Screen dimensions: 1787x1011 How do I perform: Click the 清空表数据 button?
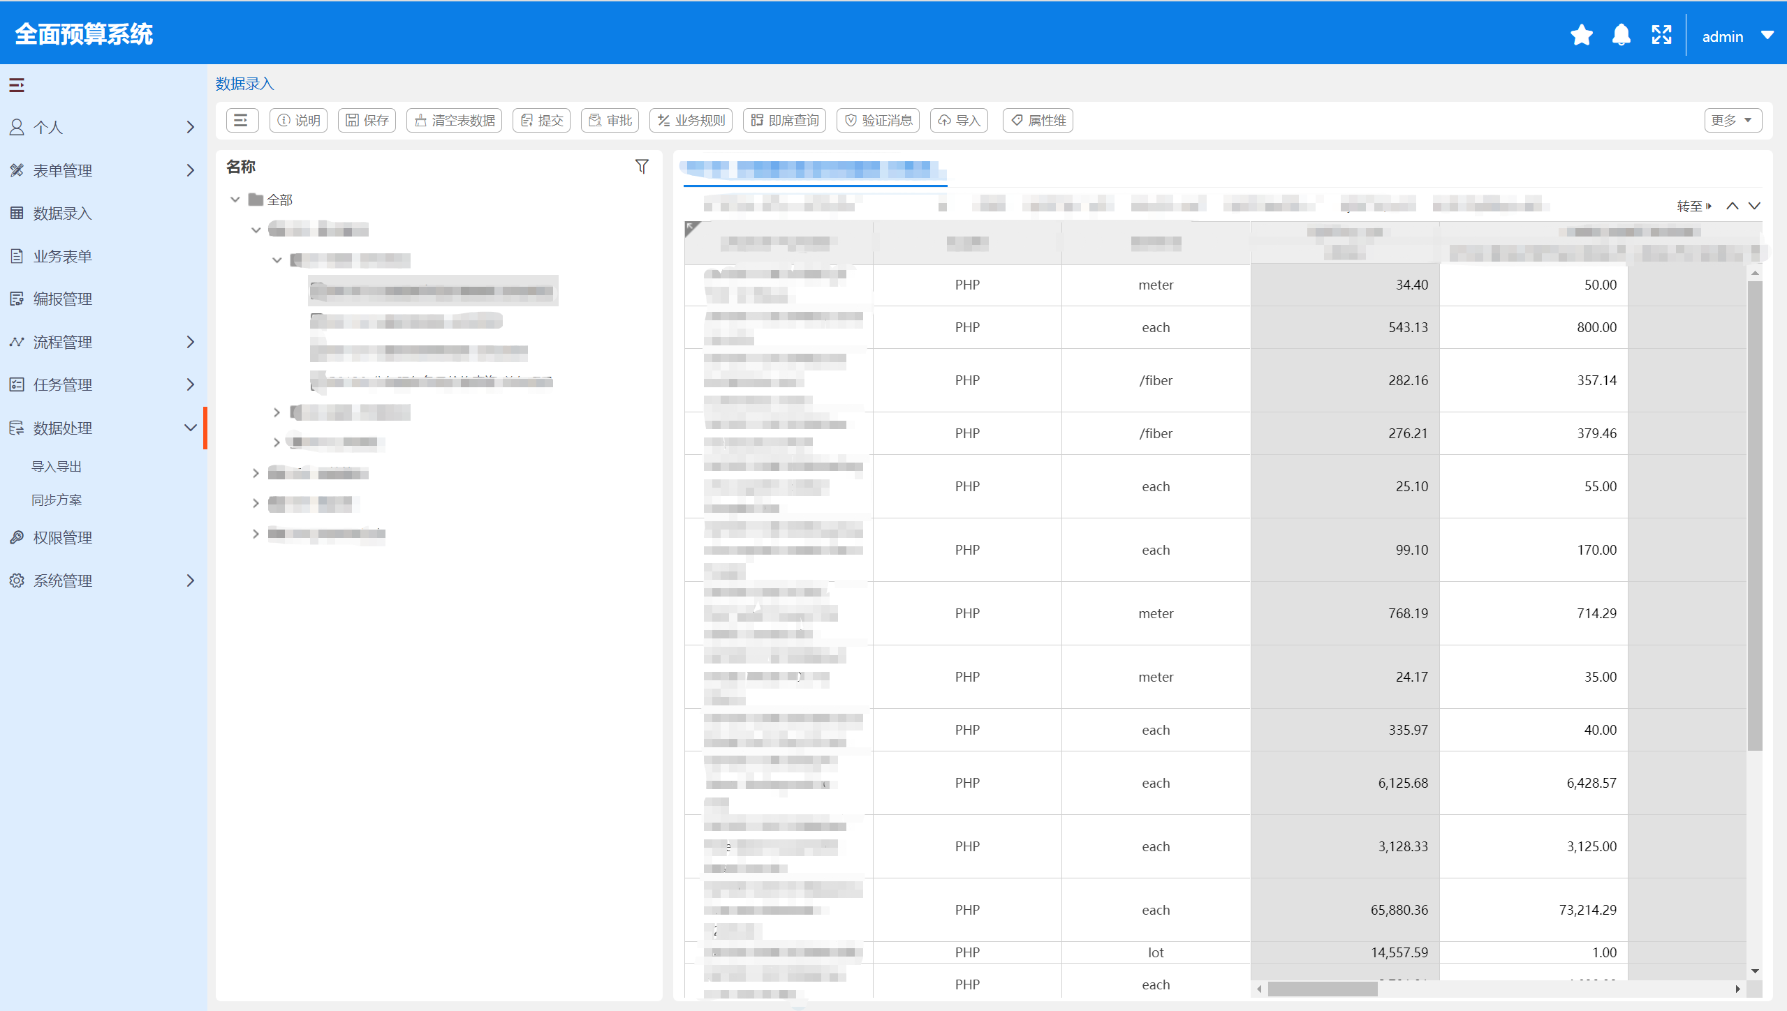[x=455, y=120]
